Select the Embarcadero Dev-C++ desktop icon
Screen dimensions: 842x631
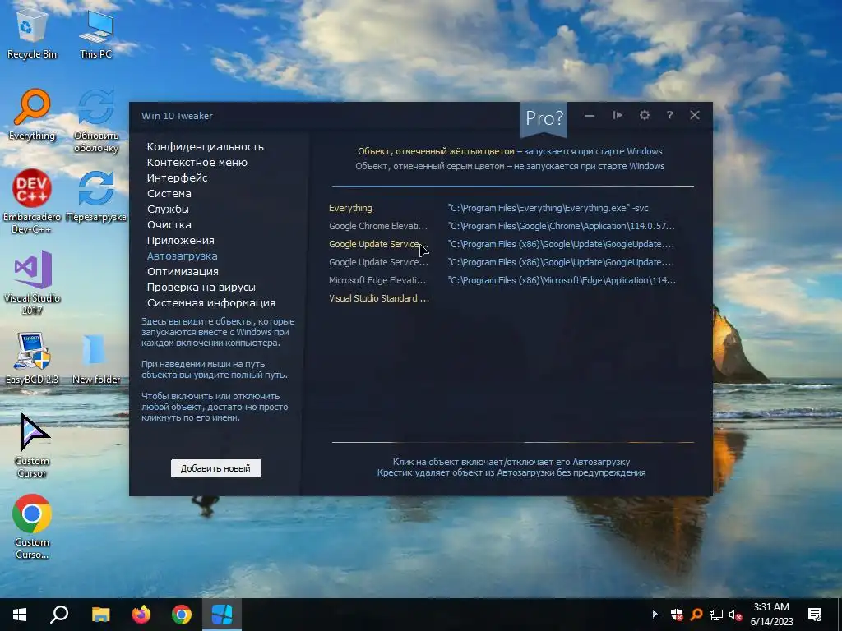coord(32,202)
